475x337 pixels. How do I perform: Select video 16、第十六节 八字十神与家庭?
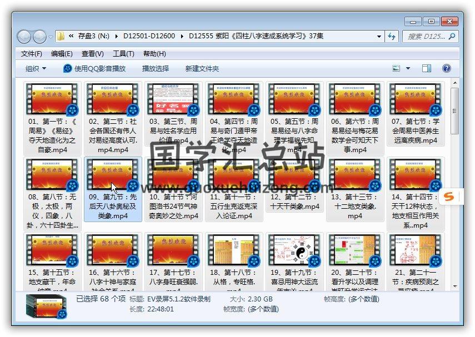click(113, 261)
